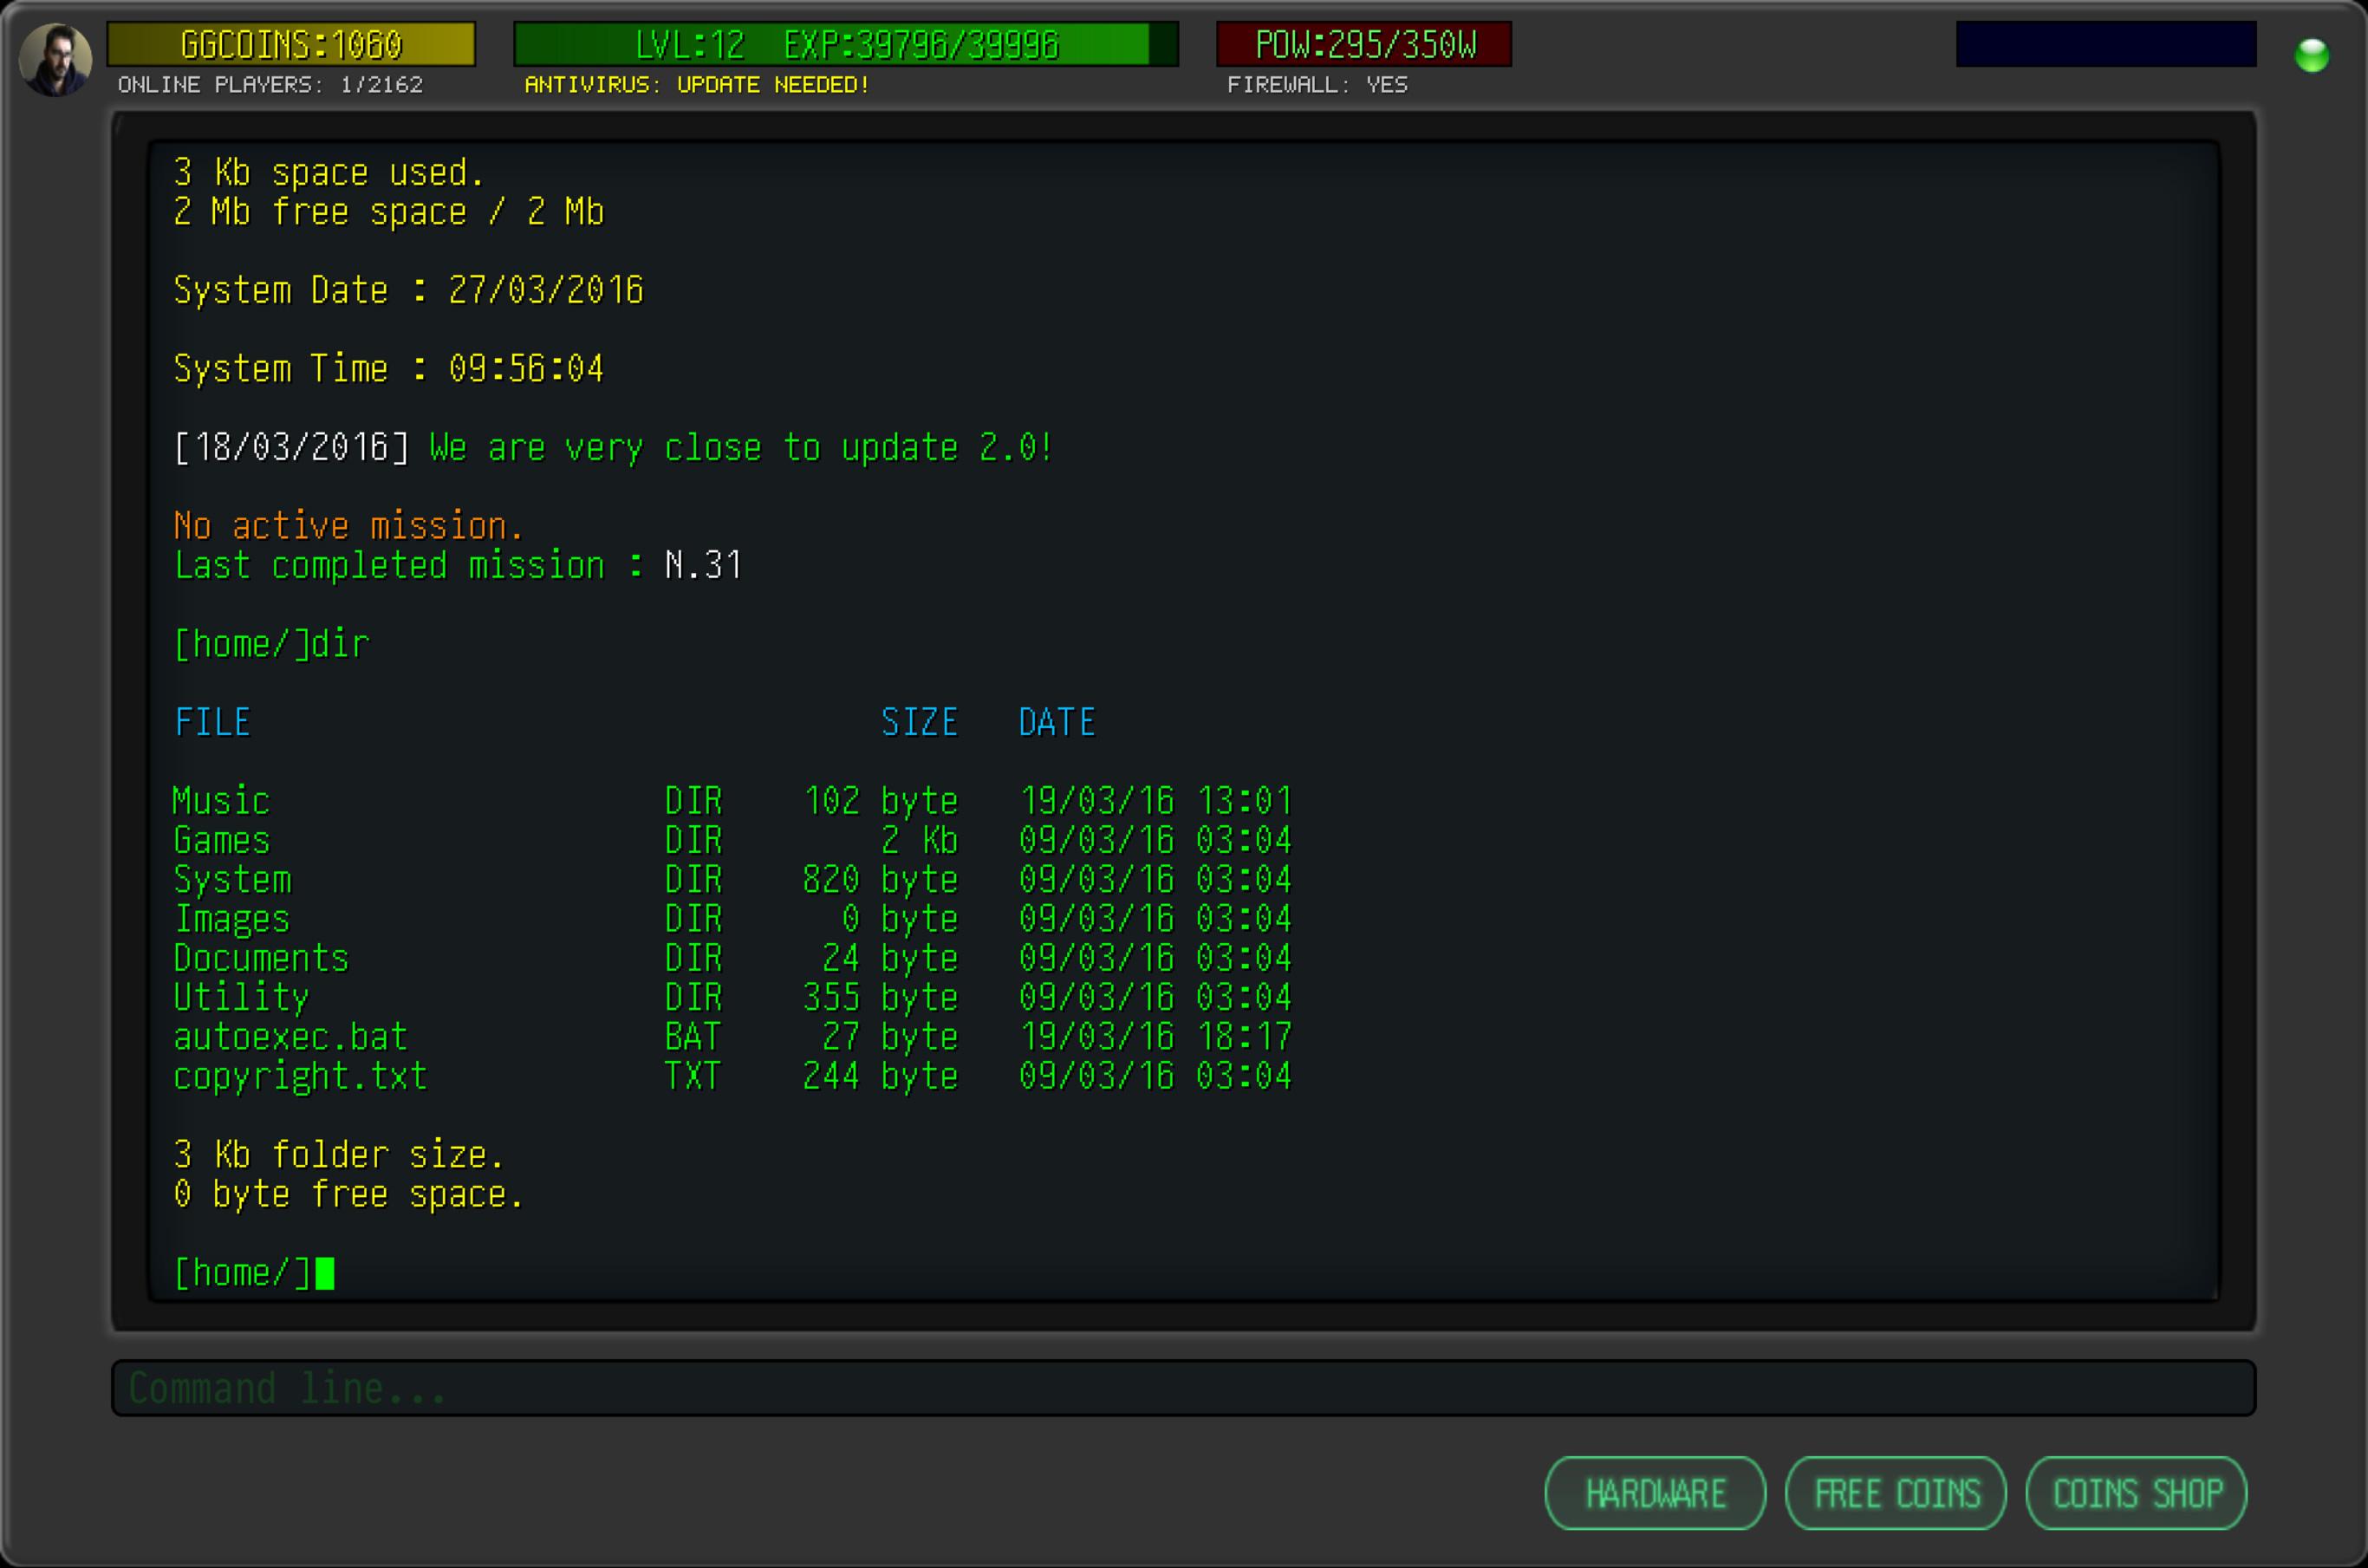Click the POW:295/350W power meter
Image resolution: width=2368 pixels, height=1568 pixels.
(1363, 44)
